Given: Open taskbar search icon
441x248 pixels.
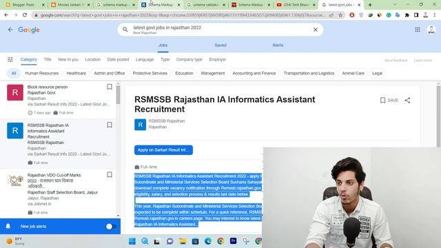Looking at the screenshot, I should pos(145,241).
